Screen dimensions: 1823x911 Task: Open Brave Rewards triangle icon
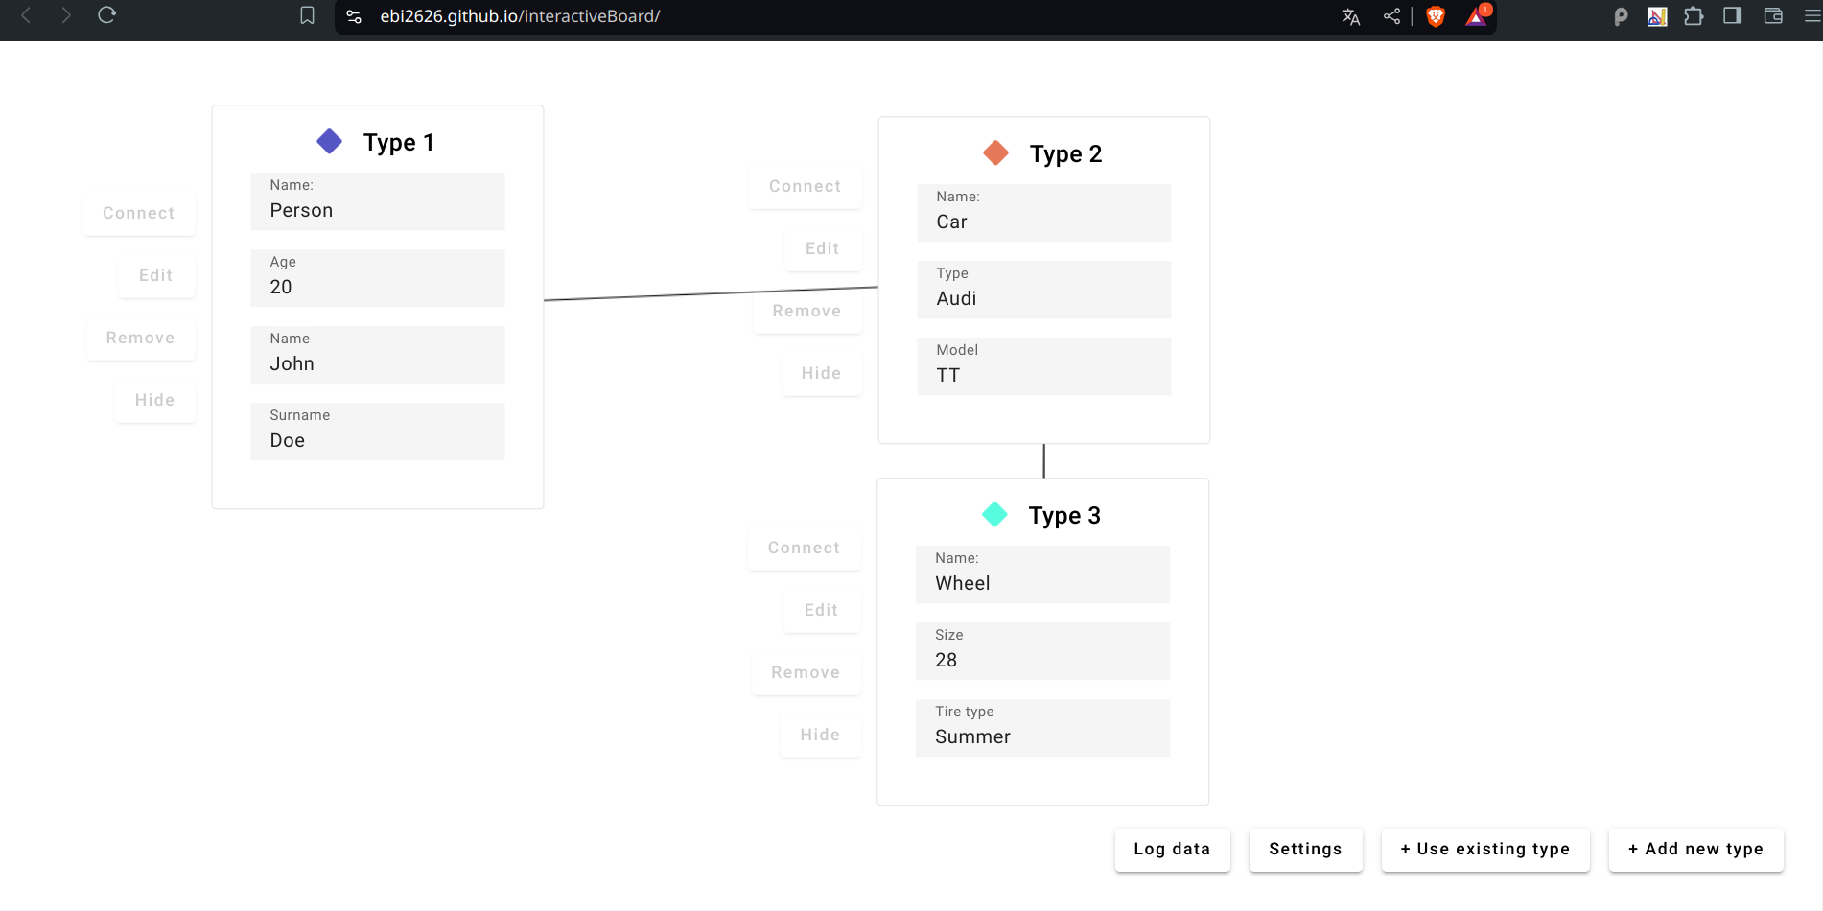(x=1476, y=16)
